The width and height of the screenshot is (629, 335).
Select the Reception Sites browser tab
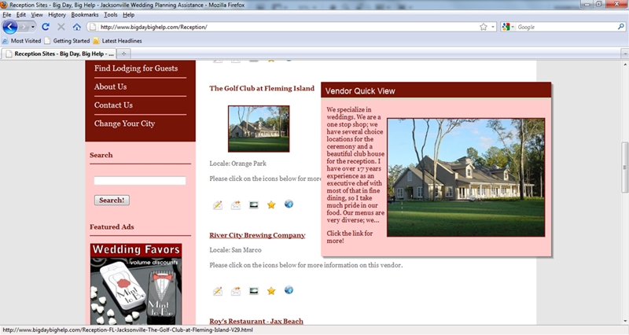click(60, 53)
